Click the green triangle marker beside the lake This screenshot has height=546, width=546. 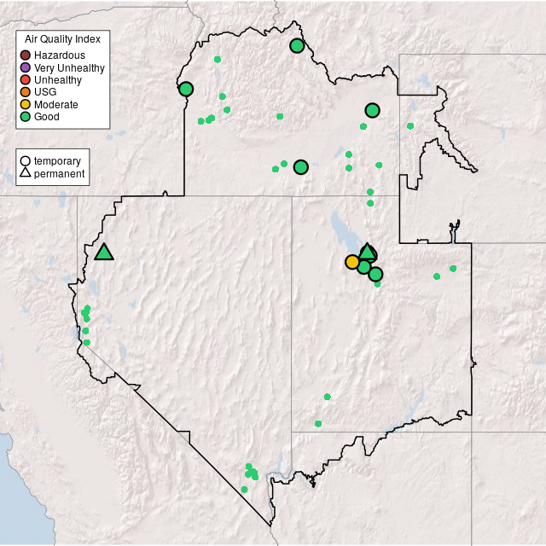coord(368,251)
